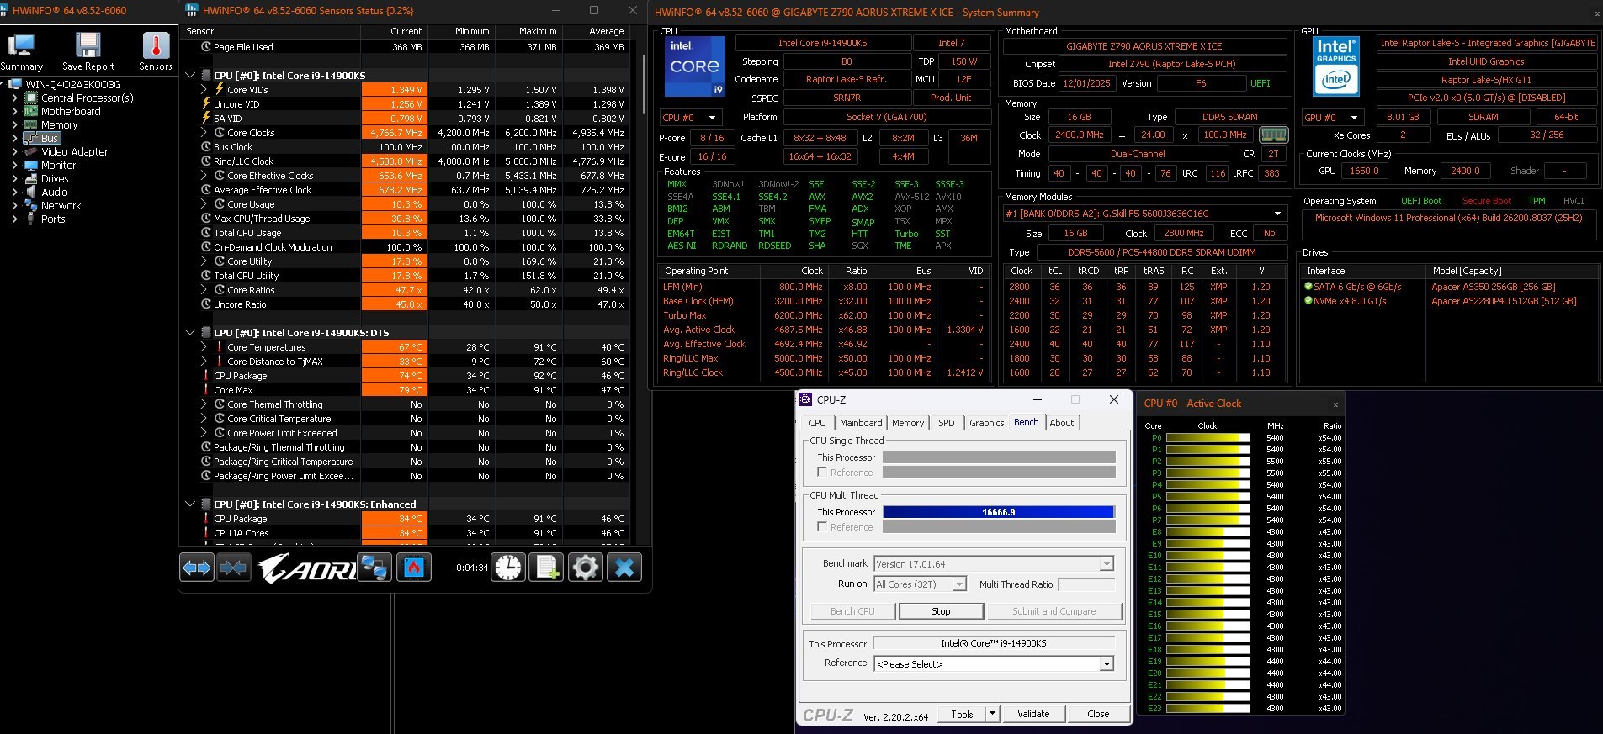Viewport: 1603px width, 734px height.
Task: Click the CPU flame stress icon
Action: tap(413, 568)
